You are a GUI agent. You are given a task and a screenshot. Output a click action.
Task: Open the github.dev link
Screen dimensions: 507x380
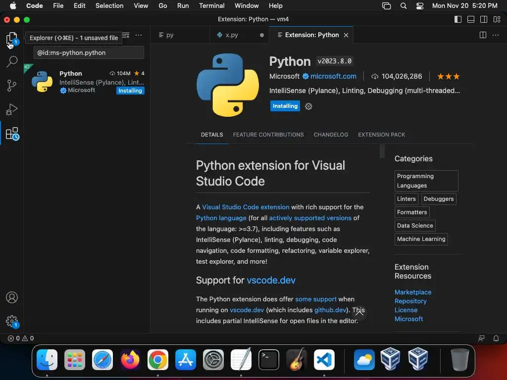click(x=330, y=310)
